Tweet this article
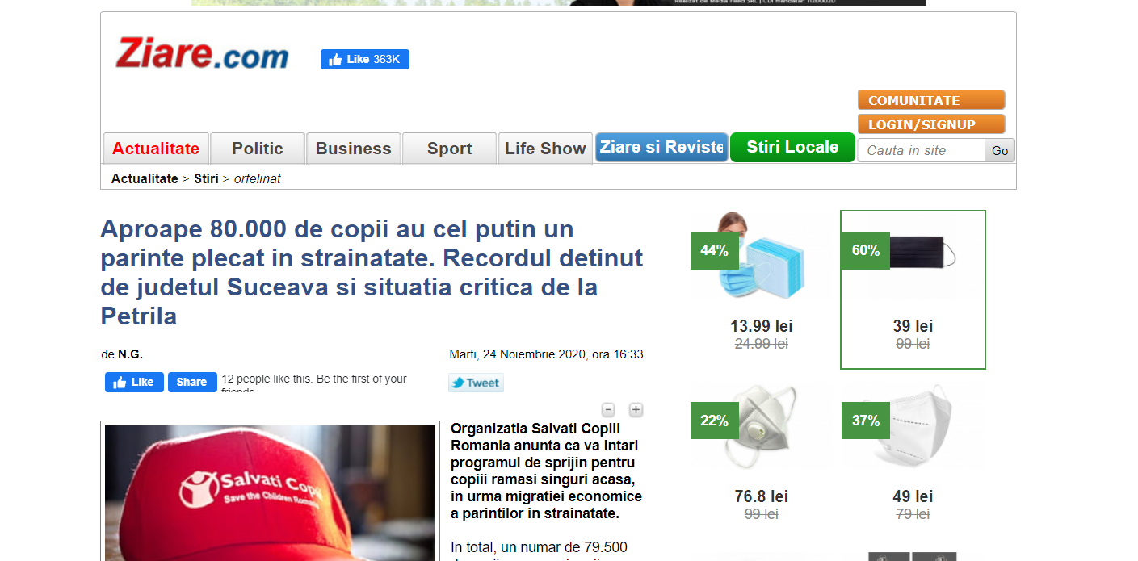1138x561 pixels. (x=476, y=383)
